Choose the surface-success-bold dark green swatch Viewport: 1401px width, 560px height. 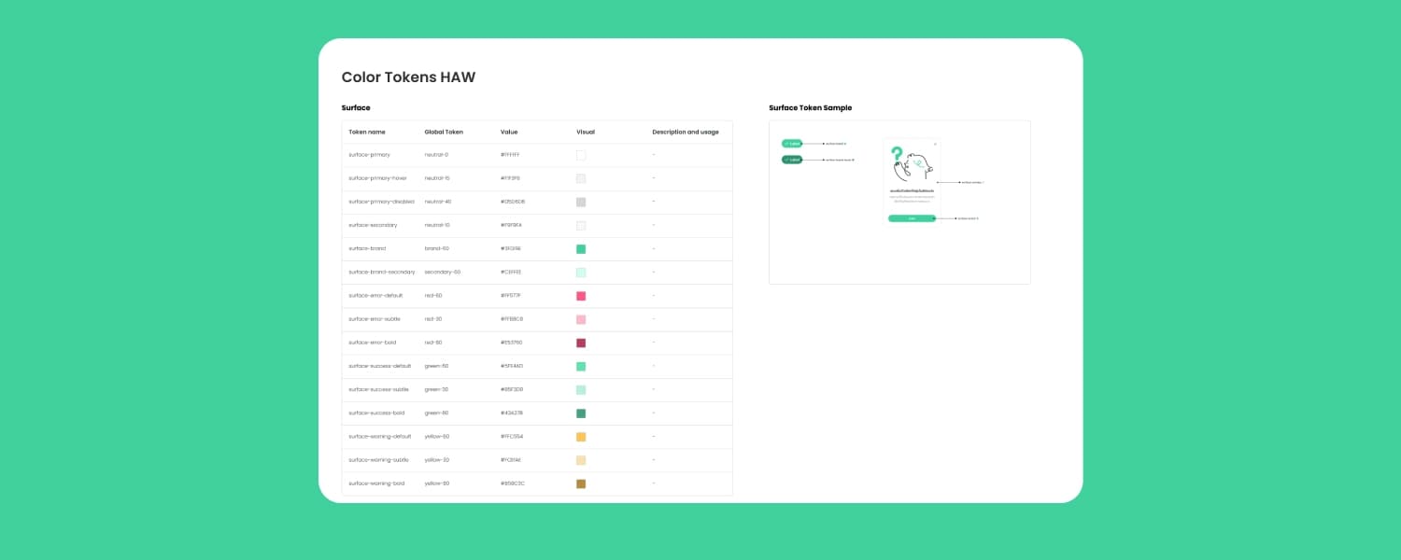(x=581, y=413)
